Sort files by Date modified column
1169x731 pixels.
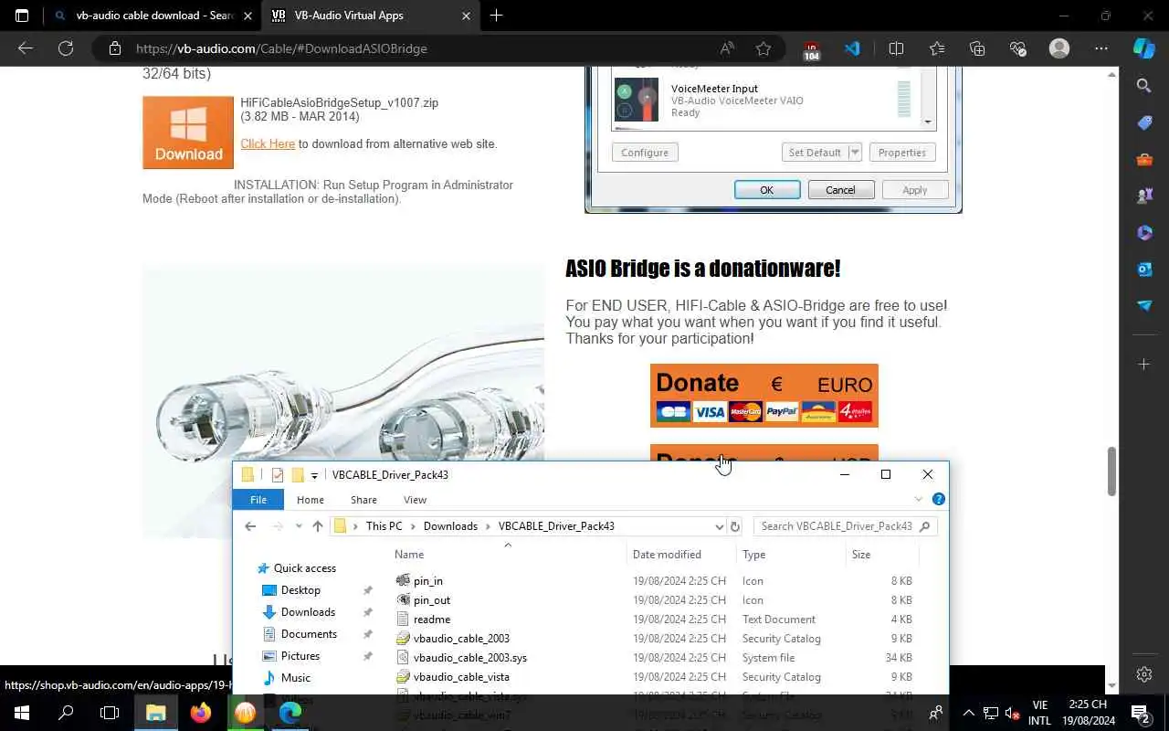tap(667, 555)
